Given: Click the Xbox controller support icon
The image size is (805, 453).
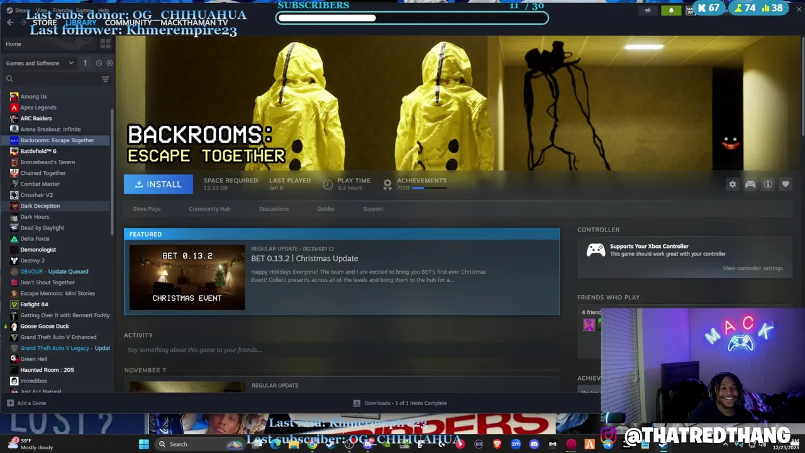Looking at the screenshot, I should coord(596,250).
